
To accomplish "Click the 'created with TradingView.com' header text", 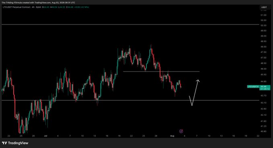I will coord(37,2).
